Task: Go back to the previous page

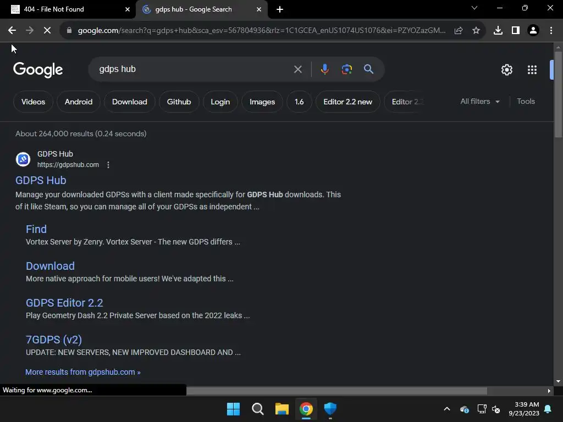Action: tap(12, 31)
